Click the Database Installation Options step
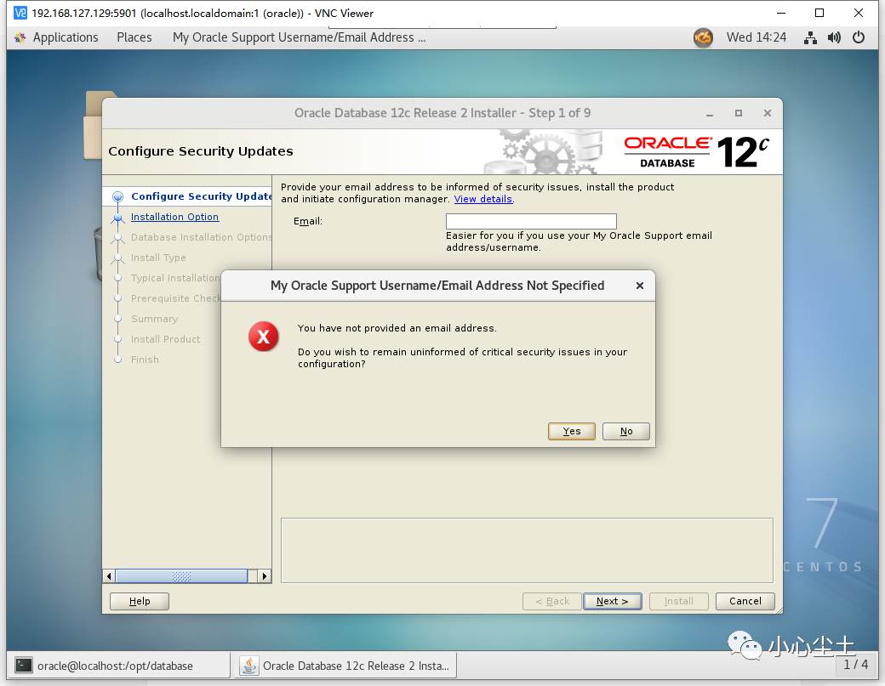 (201, 237)
